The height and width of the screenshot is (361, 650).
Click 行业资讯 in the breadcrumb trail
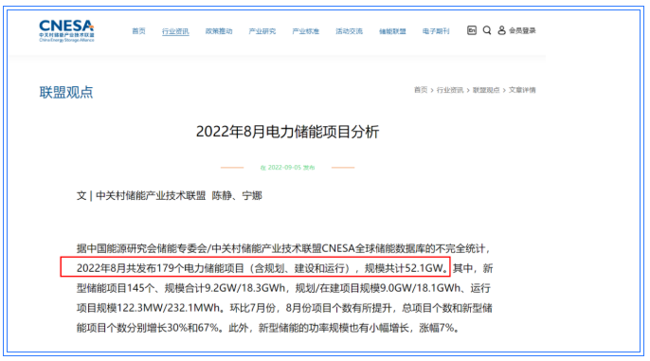[x=450, y=90]
